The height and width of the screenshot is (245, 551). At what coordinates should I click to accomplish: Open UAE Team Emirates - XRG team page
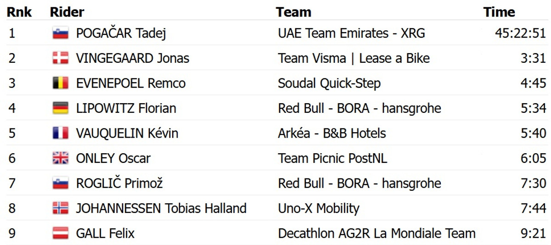coord(351,33)
